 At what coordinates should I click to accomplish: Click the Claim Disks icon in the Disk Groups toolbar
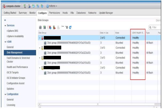click(40, 27)
